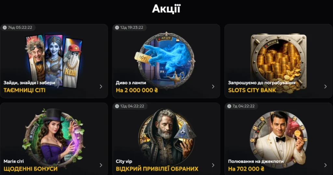
Task: Open the SLOTS CITY BANK title link
Action: coord(252,90)
